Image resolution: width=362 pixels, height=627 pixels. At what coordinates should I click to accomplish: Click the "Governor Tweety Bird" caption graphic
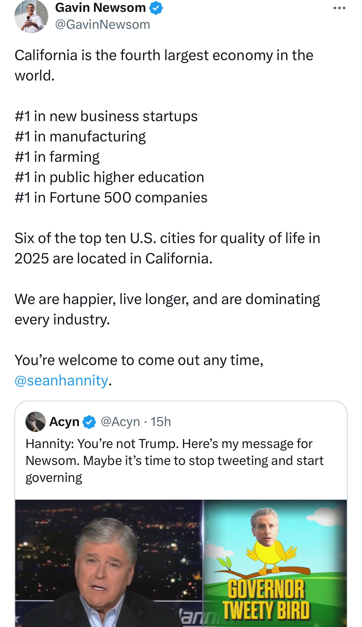click(x=266, y=600)
